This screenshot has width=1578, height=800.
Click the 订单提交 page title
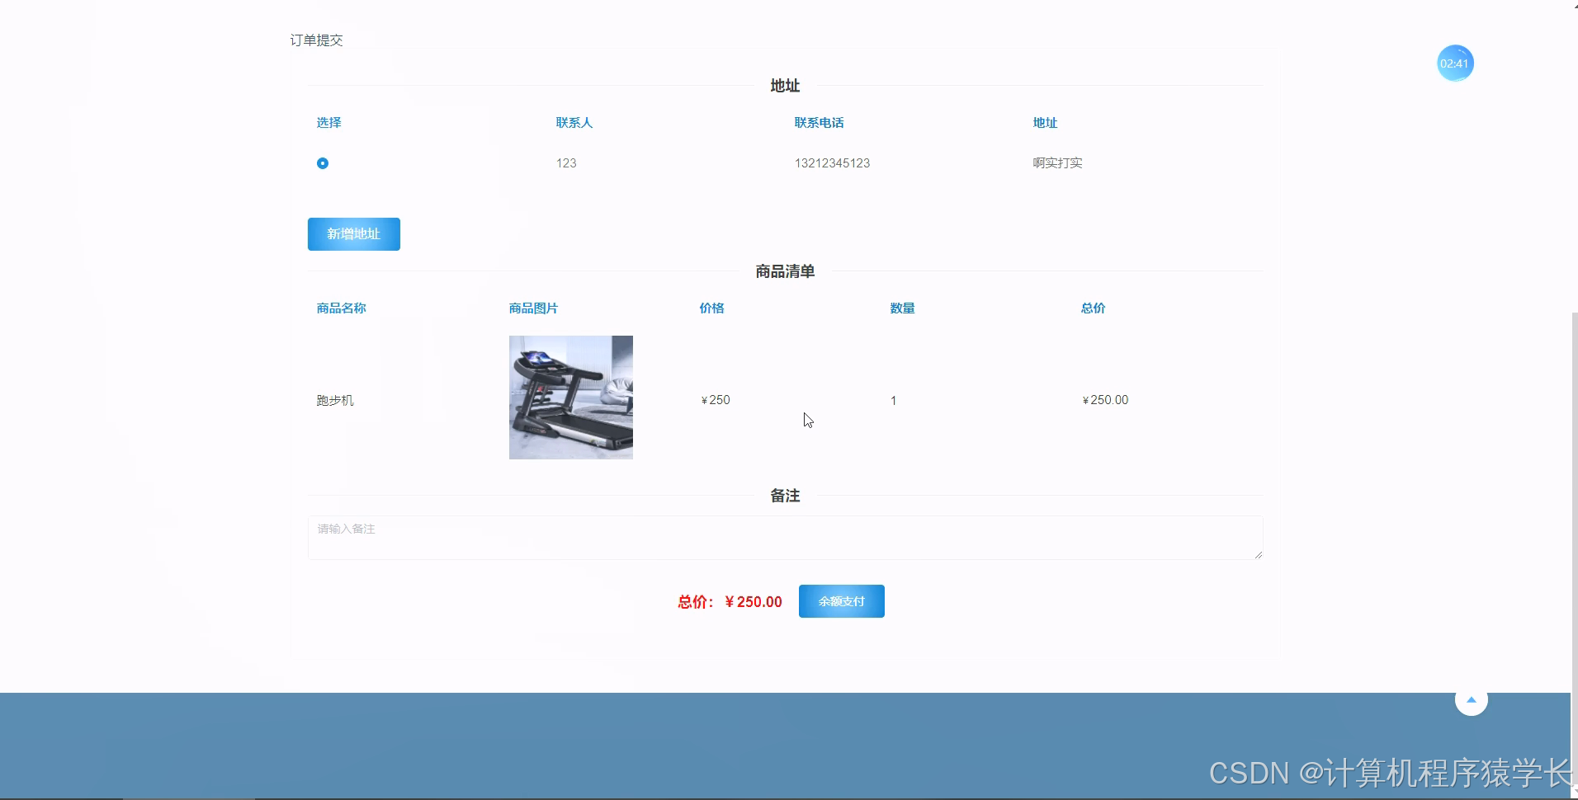tap(316, 40)
